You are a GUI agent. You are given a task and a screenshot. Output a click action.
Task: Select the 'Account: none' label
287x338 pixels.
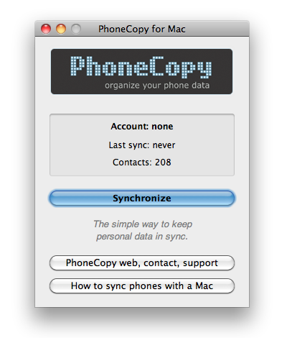click(x=142, y=127)
